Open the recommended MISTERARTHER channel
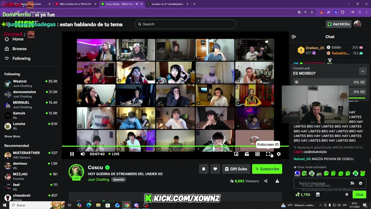Screen dimensions: 371x209 pyautogui.click(x=31, y=155)
